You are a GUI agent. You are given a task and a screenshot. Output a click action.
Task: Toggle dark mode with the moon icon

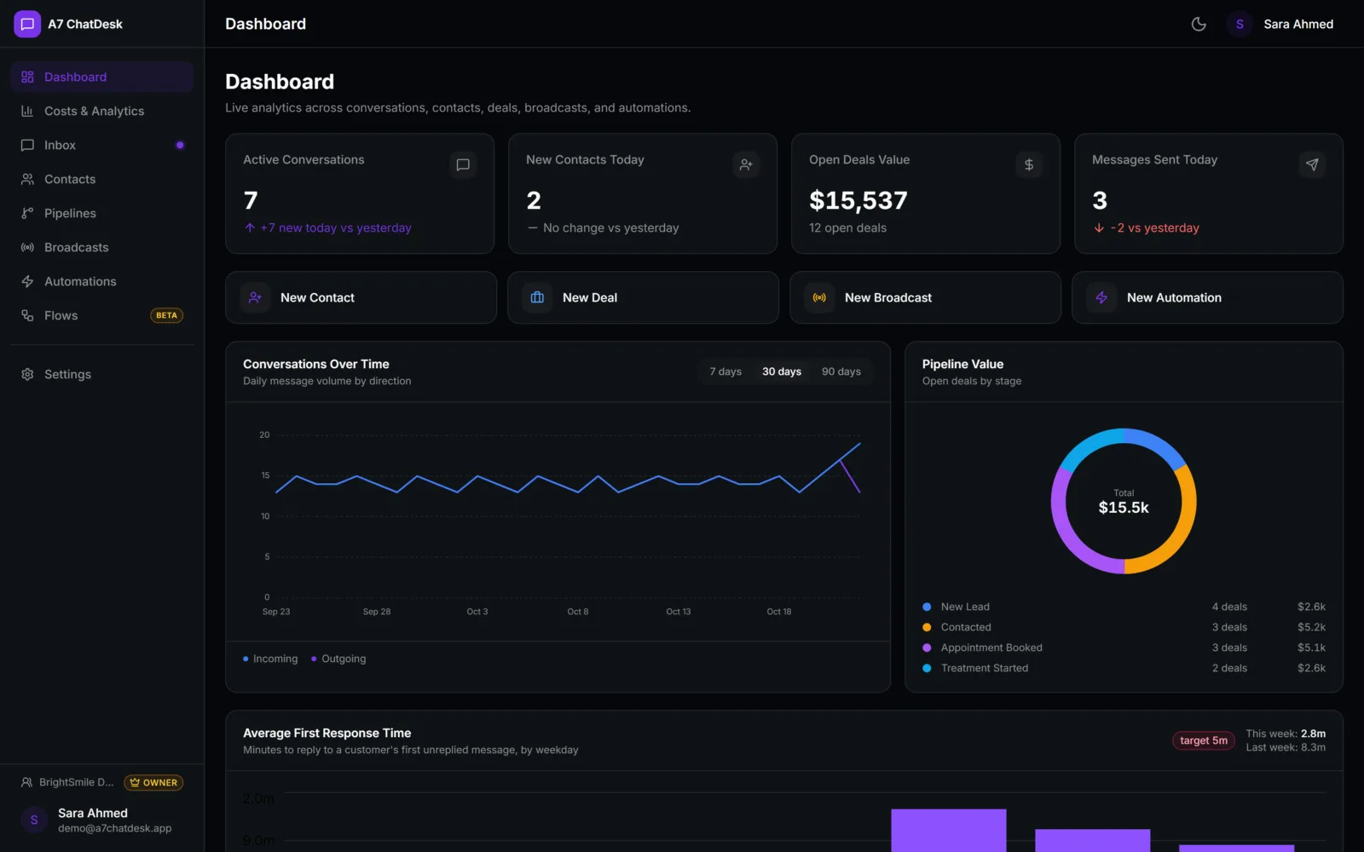[x=1199, y=24]
